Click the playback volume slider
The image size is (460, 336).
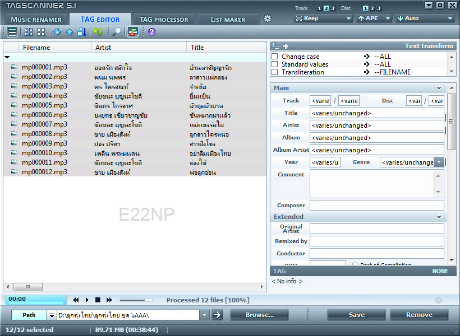pyautogui.click(x=136, y=300)
